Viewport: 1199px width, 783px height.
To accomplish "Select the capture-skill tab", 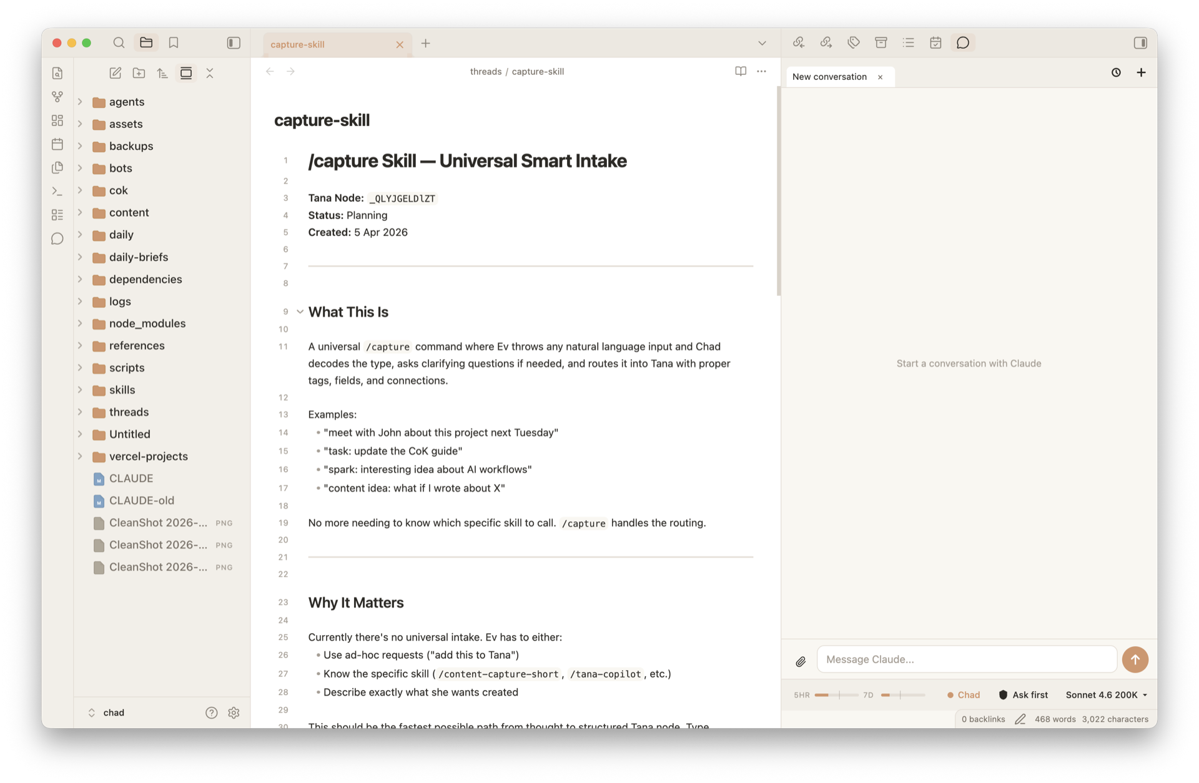I will (337, 44).
